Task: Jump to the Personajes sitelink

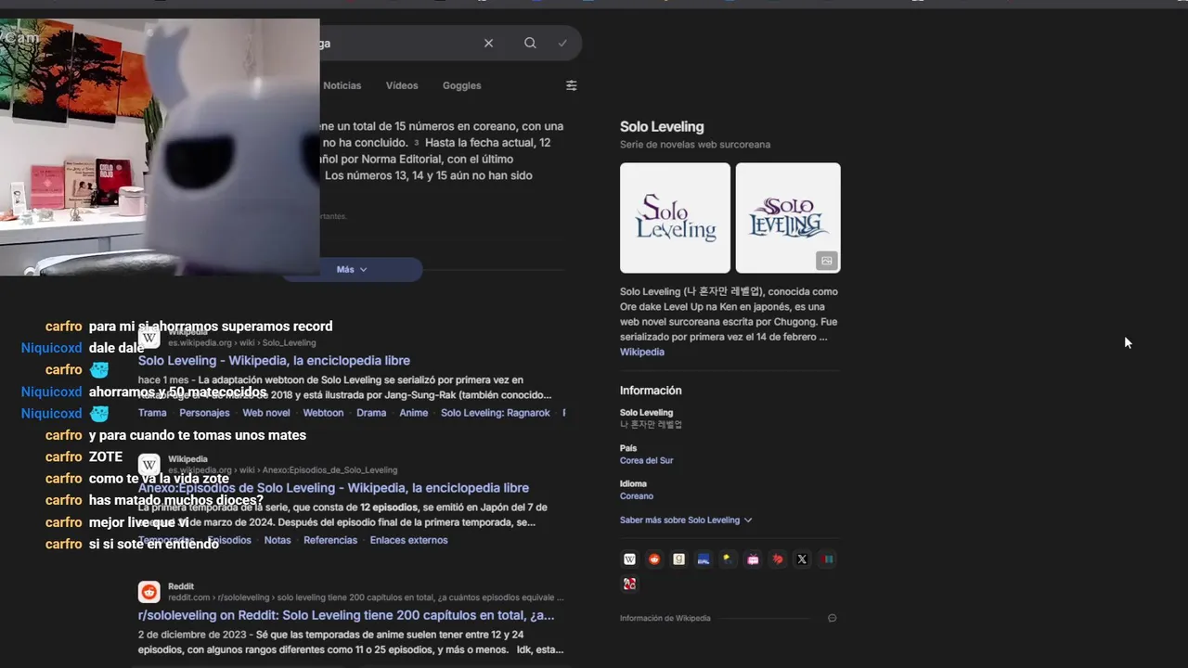Action: 204,413
